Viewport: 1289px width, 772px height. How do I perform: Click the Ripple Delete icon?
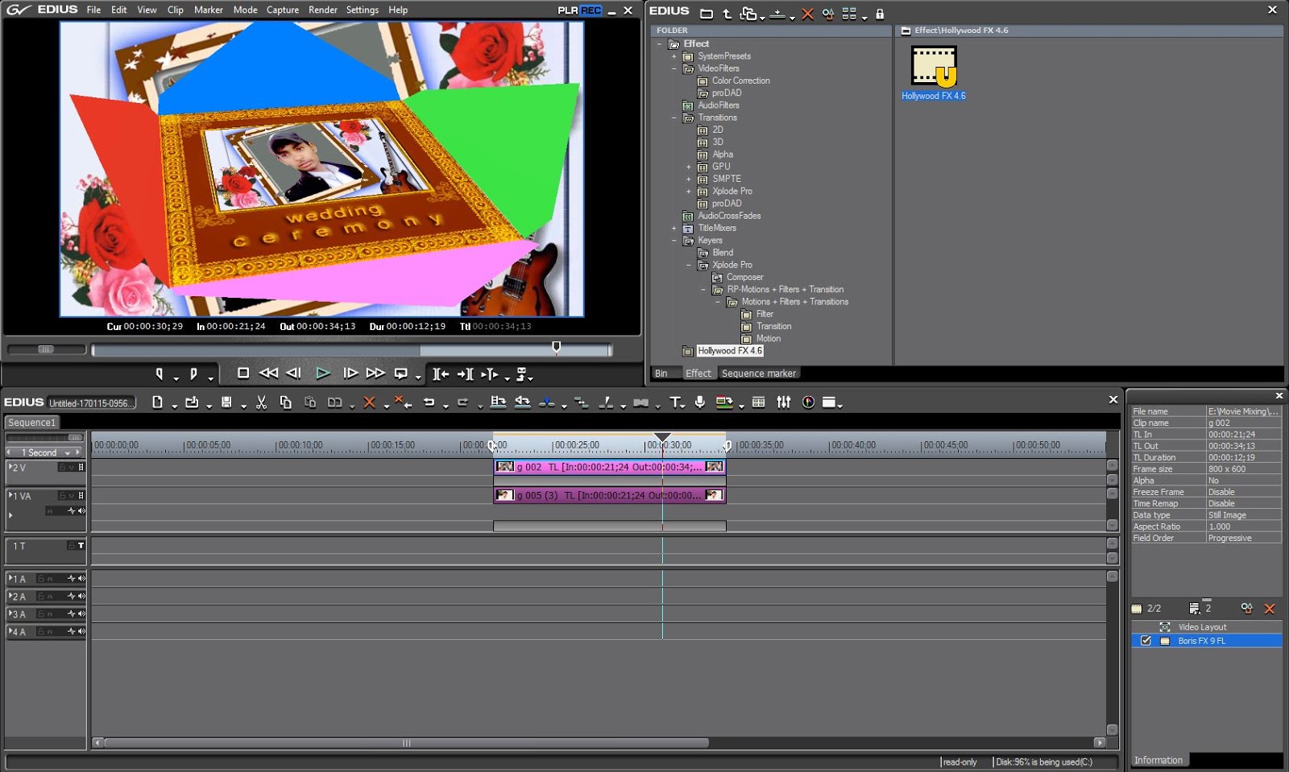pos(402,403)
